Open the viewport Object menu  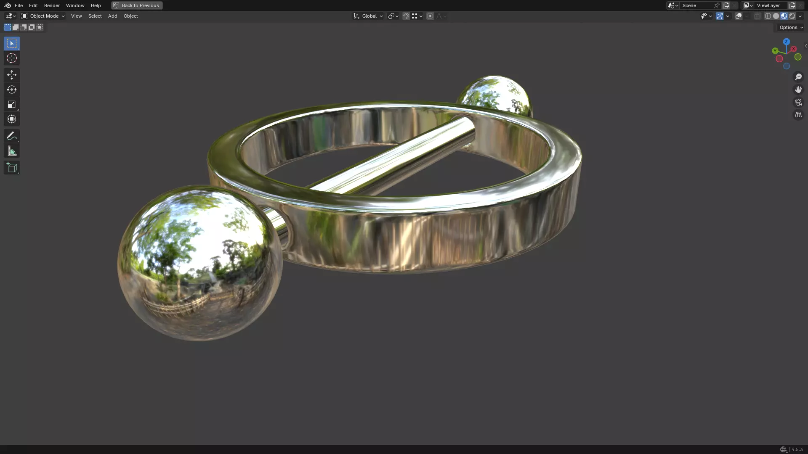(130, 16)
